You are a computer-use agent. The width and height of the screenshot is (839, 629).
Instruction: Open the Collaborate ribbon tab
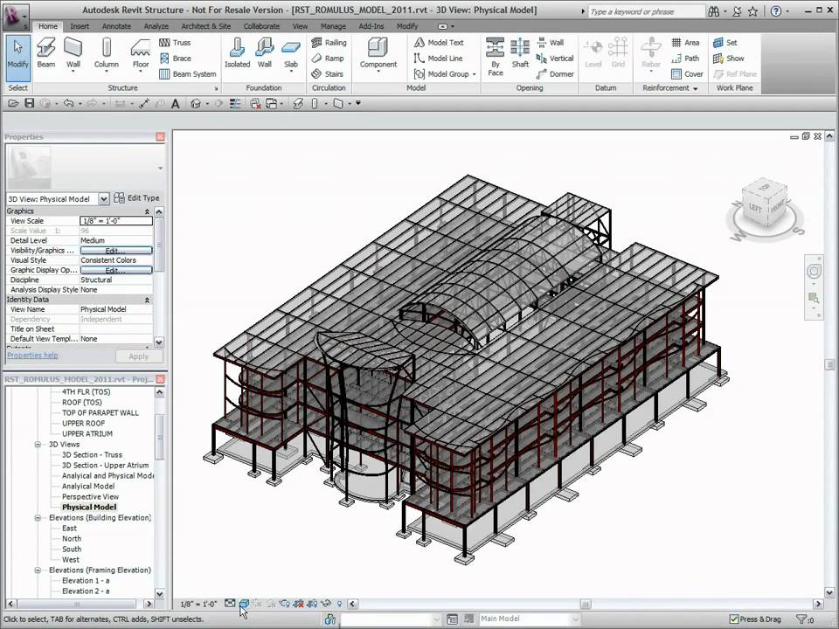coord(261,25)
